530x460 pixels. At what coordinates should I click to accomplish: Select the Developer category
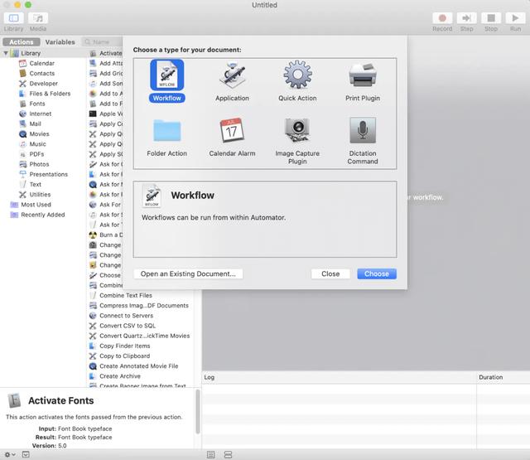click(43, 84)
